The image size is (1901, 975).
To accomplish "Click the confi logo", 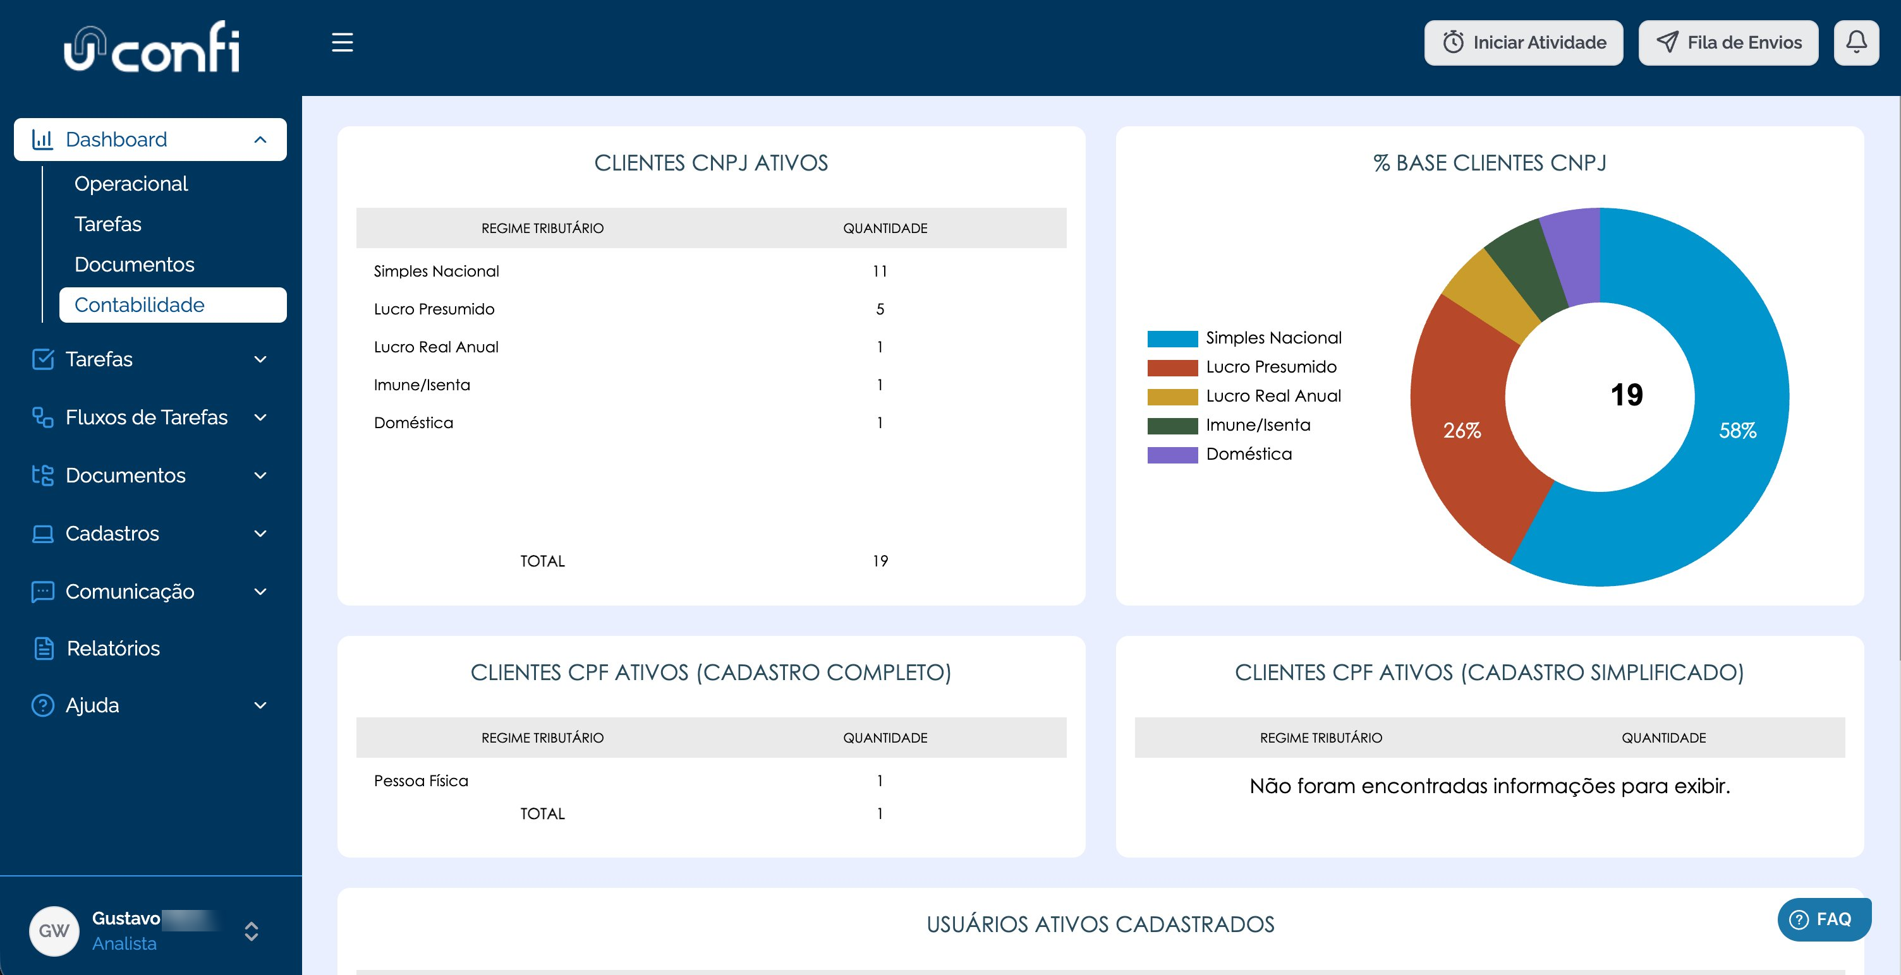I will point(152,47).
